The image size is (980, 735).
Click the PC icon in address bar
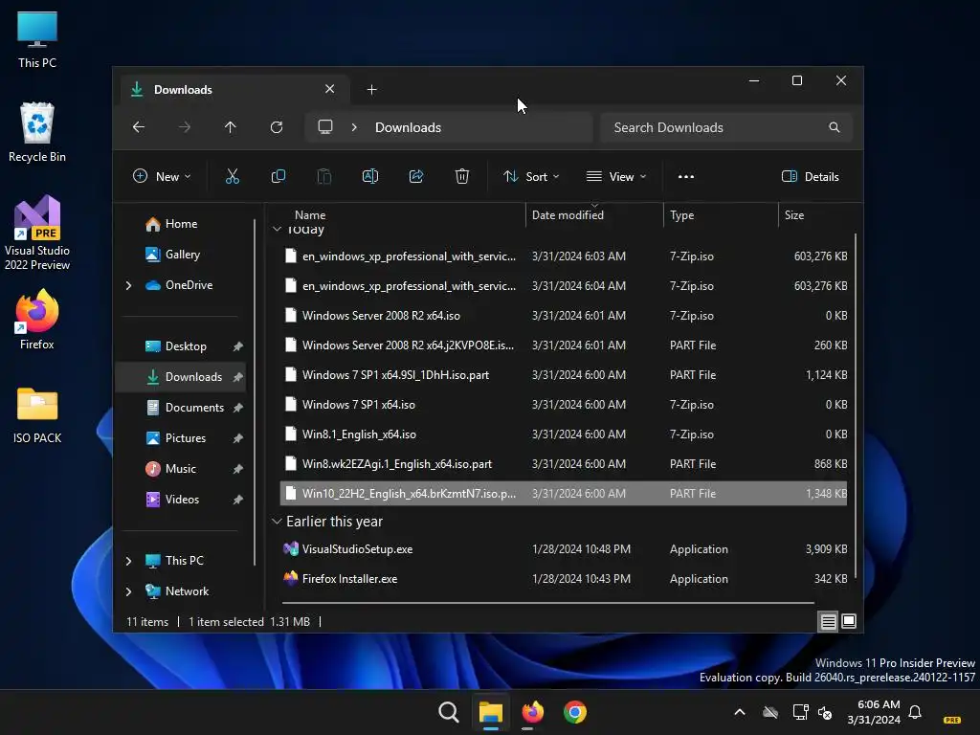(325, 127)
